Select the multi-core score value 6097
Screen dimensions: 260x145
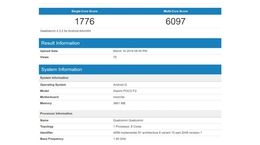coord(175,21)
